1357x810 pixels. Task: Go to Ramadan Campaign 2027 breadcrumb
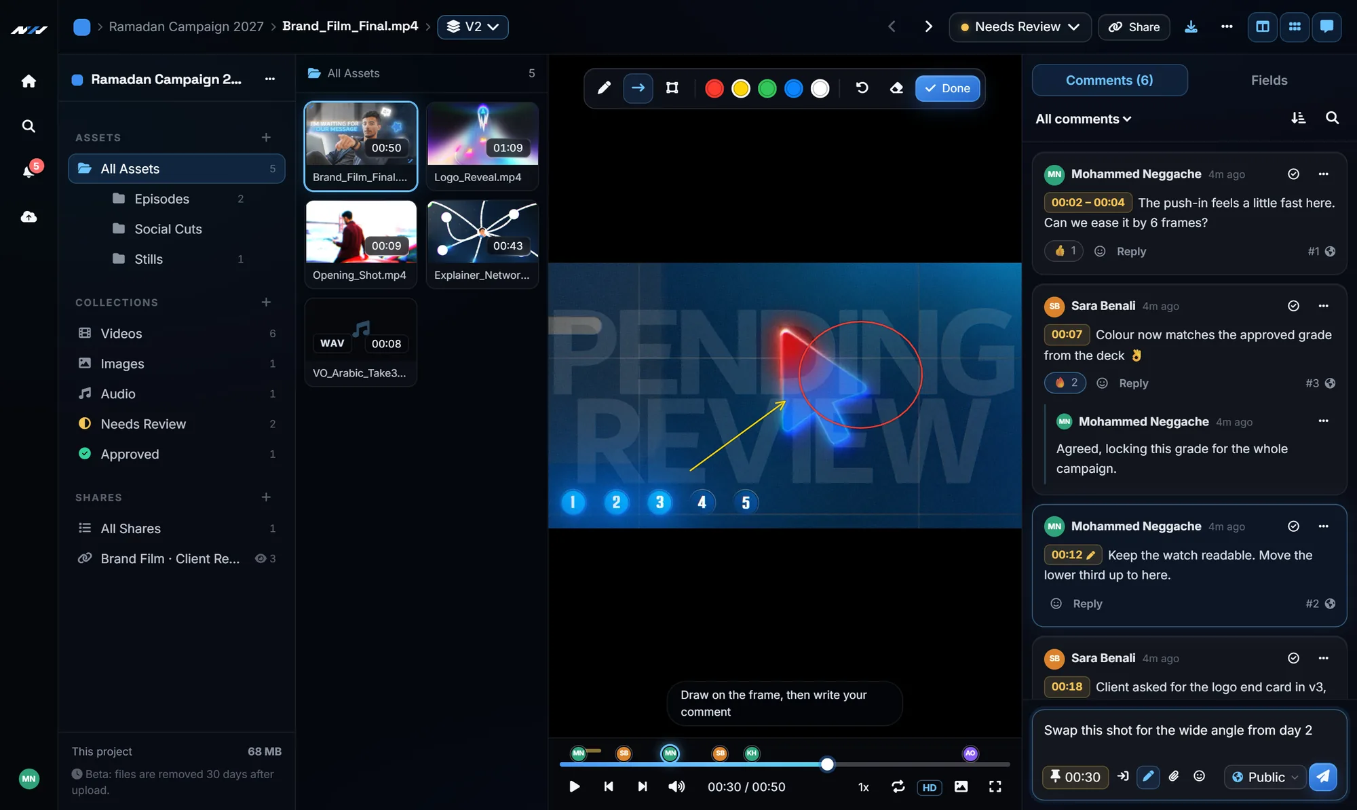click(x=186, y=26)
